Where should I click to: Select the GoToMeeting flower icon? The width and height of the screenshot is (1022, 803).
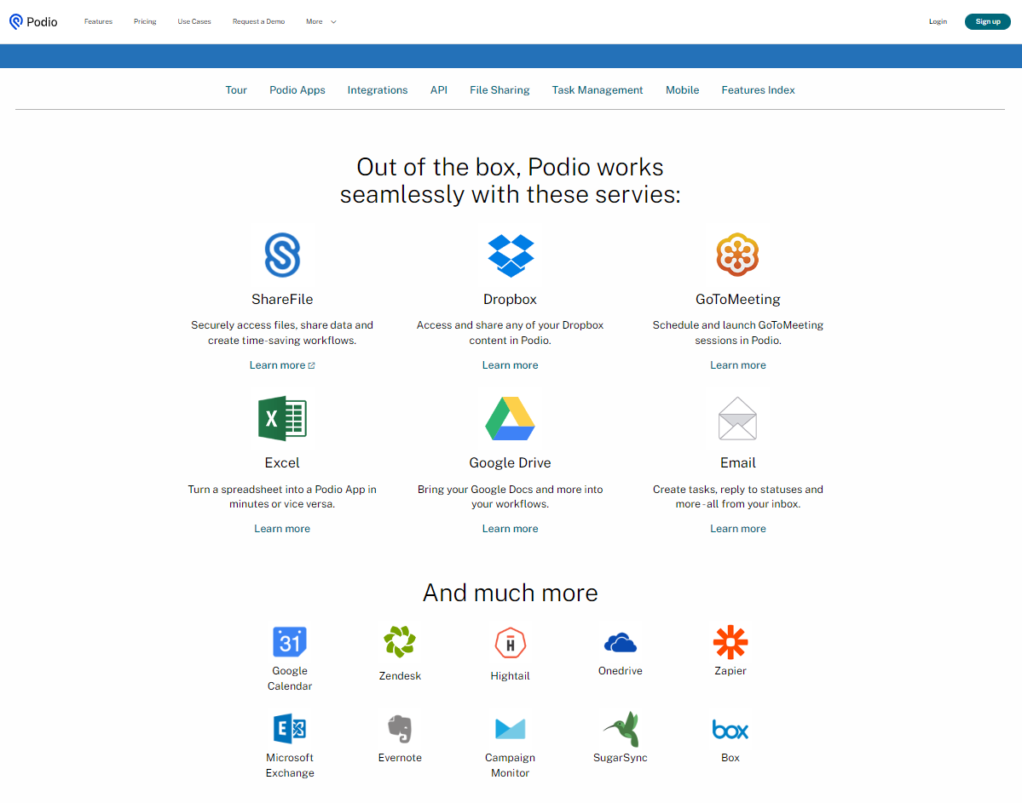(x=737, y=255)
